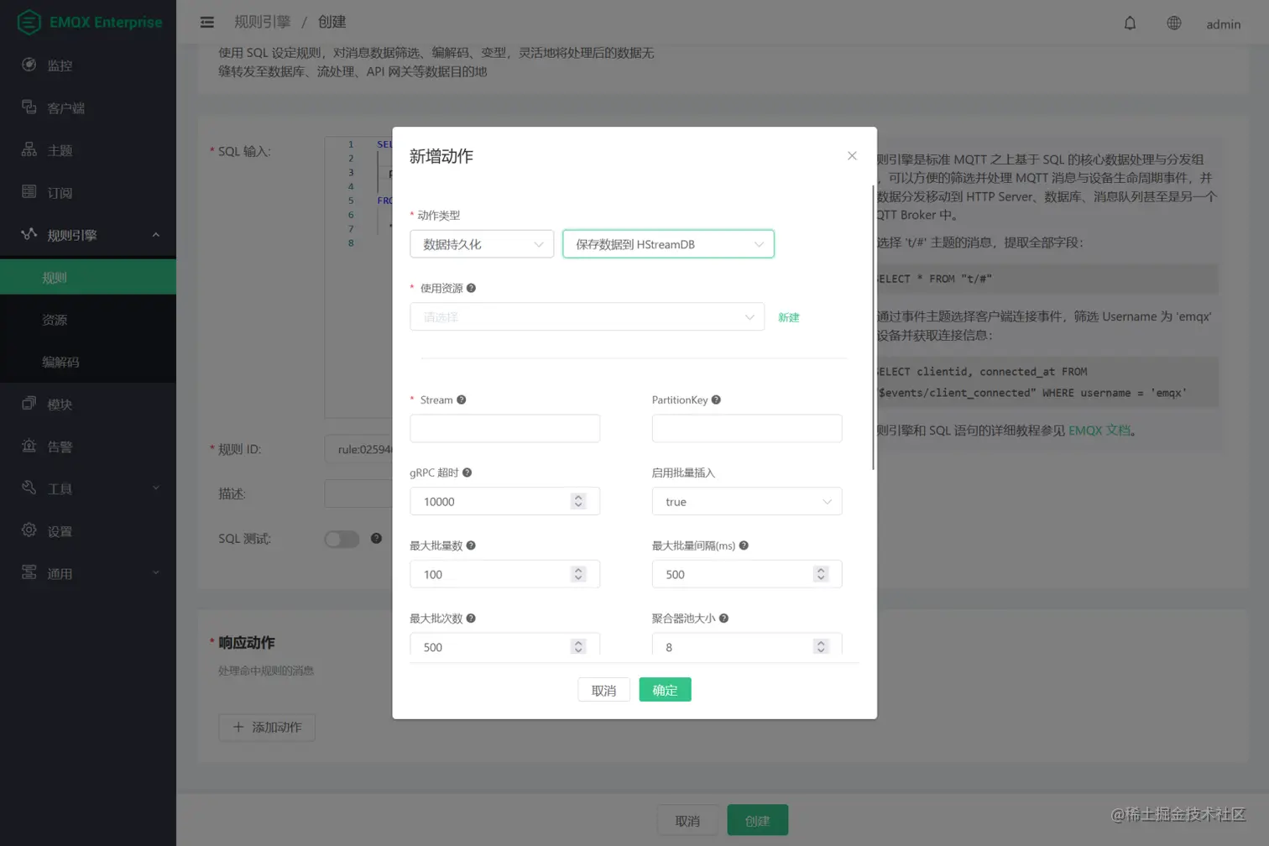Toggle the sidebar hamburger menu
The image size is (1269, 846).
coord(206,22)
